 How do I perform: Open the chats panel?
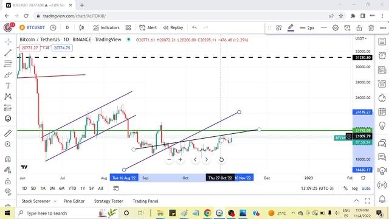(x=382, y=143)
